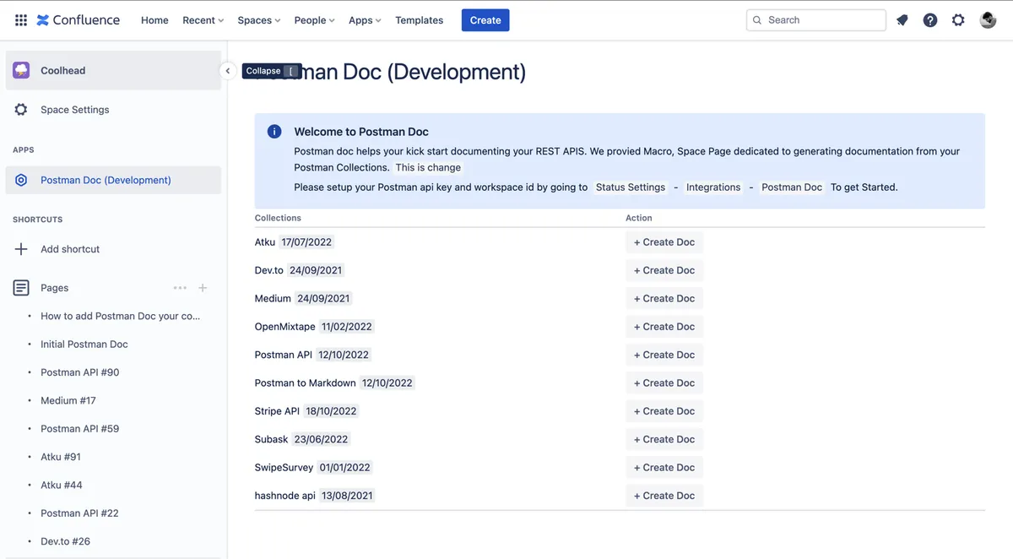Image resolution: width=1013 pixels, height=559 pixels.
Task: Click the Confluence logo
Action: pyautogui.click(x=79, y=20)
